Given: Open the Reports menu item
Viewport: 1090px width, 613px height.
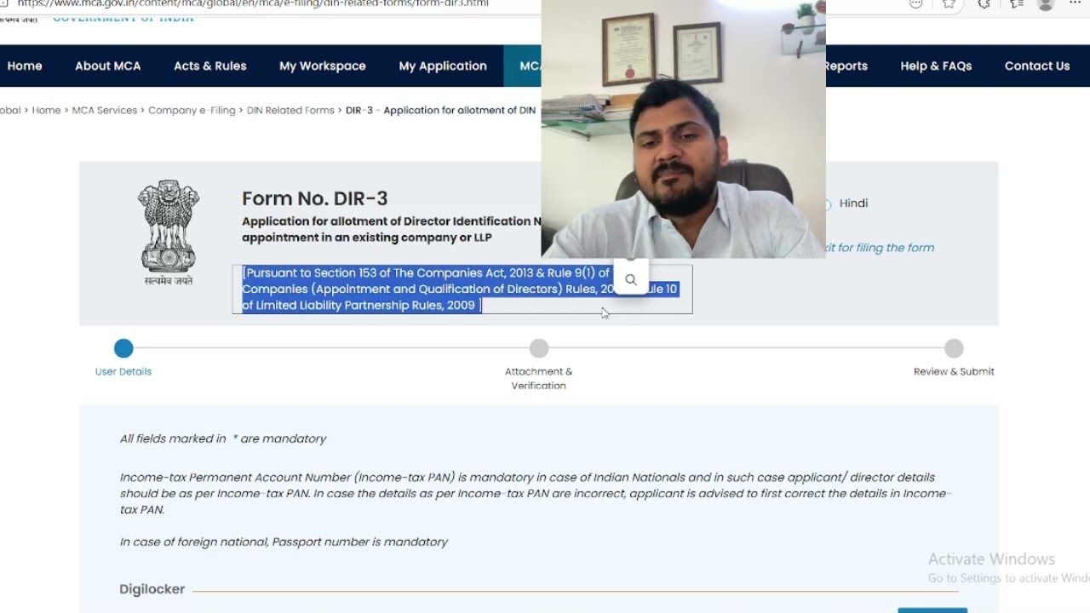Looking at the screenshot, I should coord(846,66).
